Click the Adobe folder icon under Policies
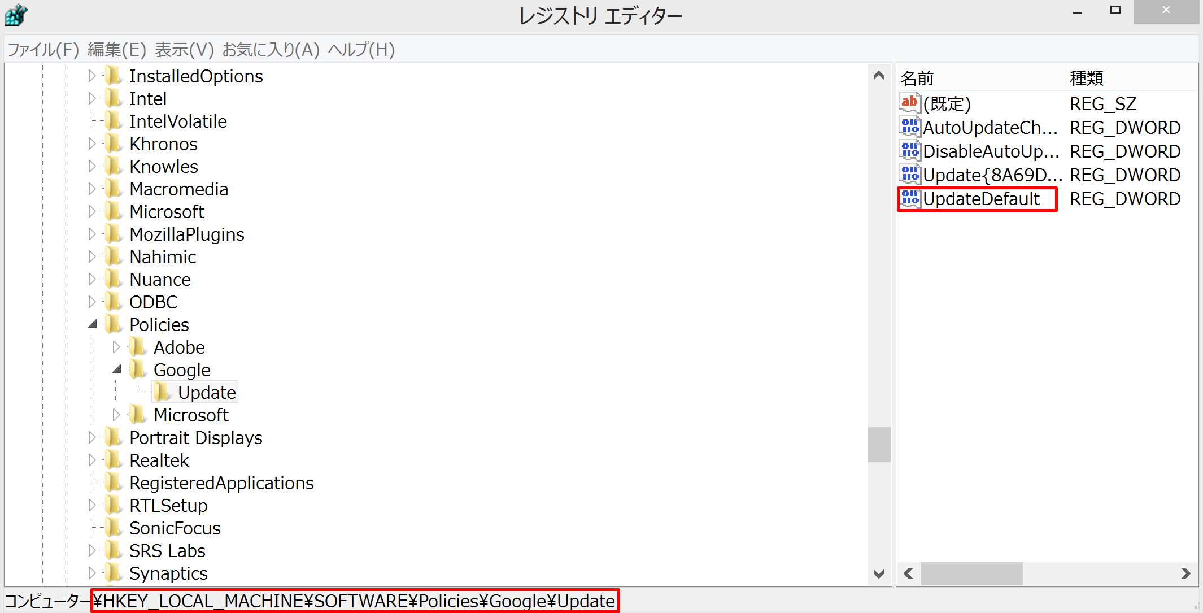The image size is (1203, 613). 138,347
